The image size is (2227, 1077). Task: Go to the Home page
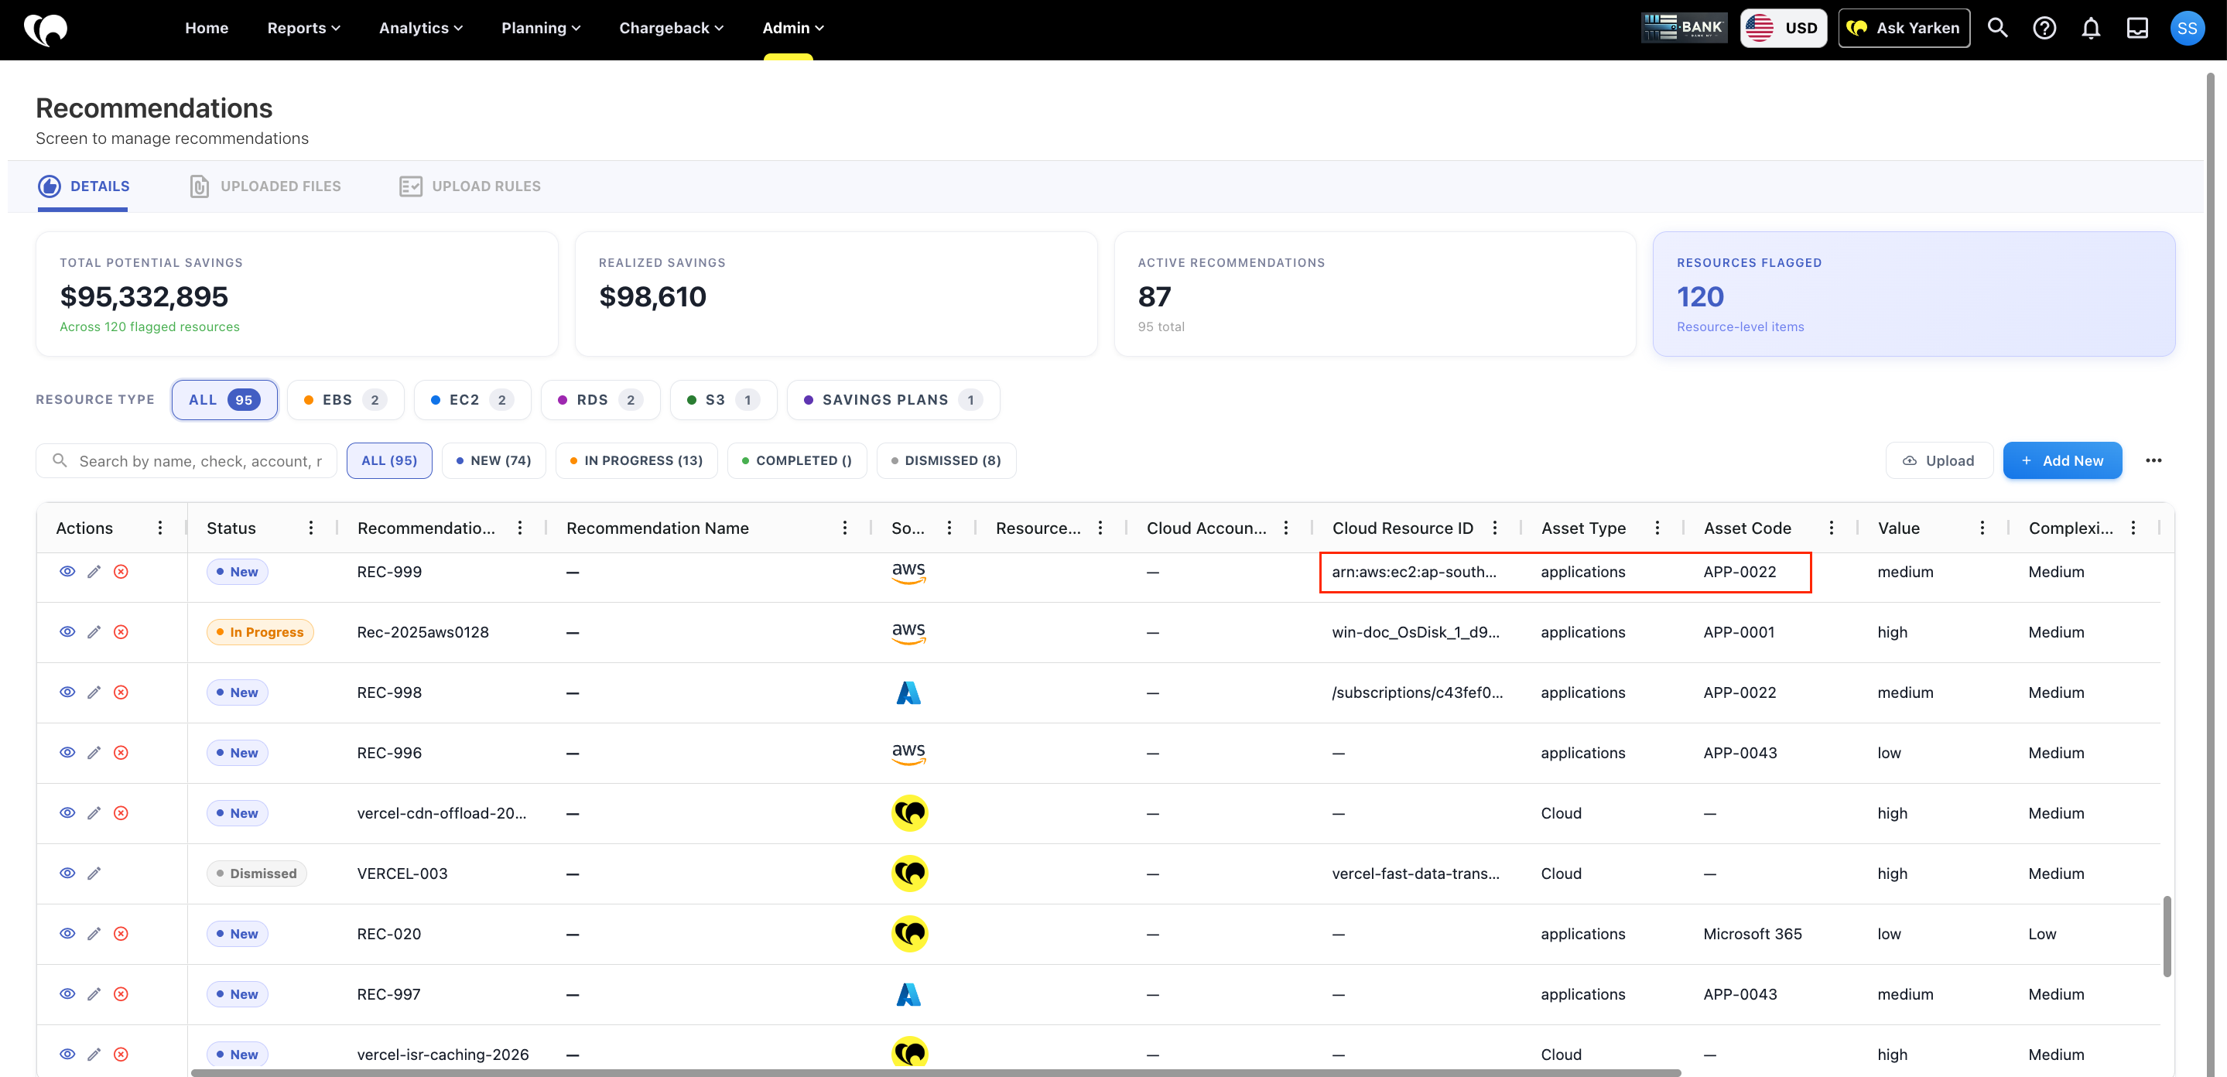click(207, 28)
